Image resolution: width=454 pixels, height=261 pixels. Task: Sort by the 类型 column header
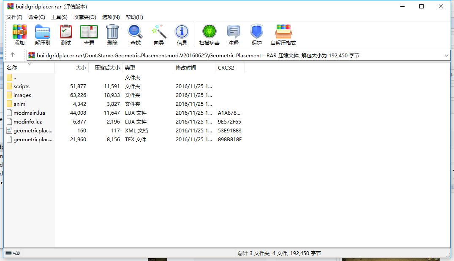[x=147, y=67]
